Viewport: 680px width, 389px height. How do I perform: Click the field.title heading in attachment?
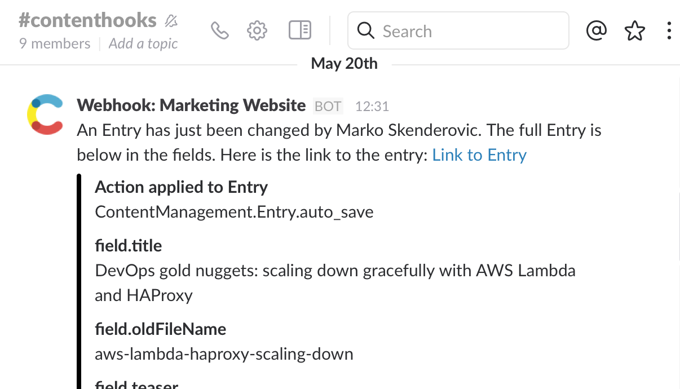coord(129,246)
